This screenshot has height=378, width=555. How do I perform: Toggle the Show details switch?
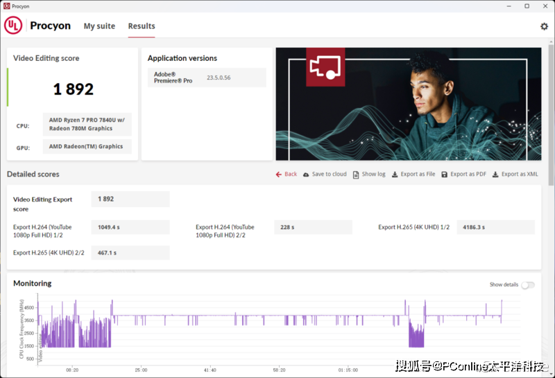pos(527,285)
